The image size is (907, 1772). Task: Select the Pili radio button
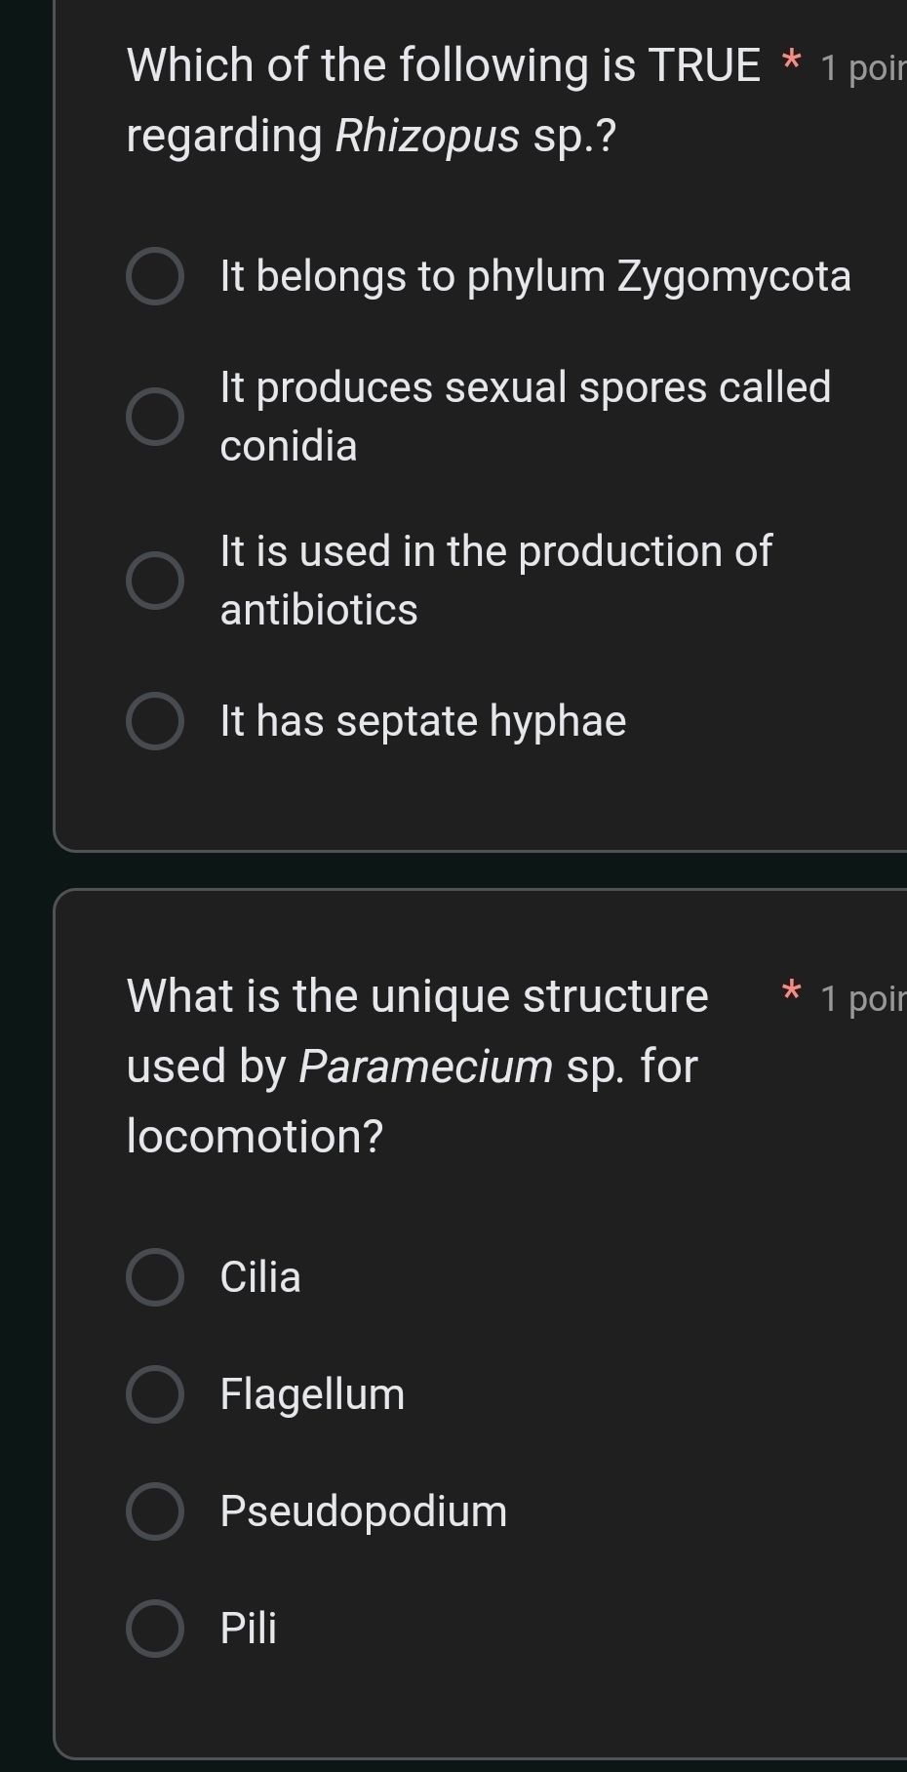point(155,1629)
